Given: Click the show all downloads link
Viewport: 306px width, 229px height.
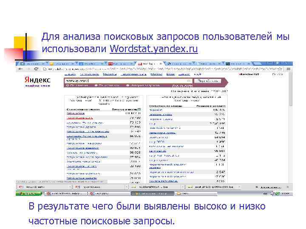Looking at the screenshot, I should 270,187.
